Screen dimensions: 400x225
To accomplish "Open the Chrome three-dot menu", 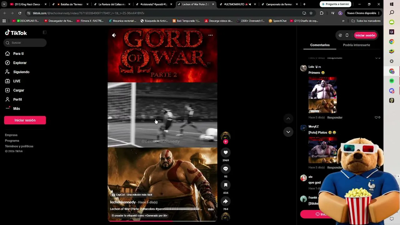I will point(379,13).
